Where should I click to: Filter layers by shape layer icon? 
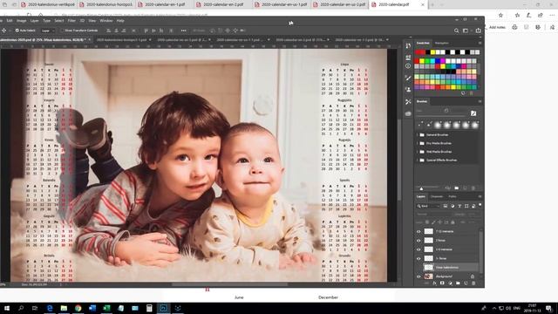click(466, 206)
